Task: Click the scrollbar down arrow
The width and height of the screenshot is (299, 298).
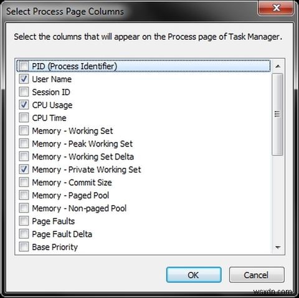Action: (x=278, y=248)
